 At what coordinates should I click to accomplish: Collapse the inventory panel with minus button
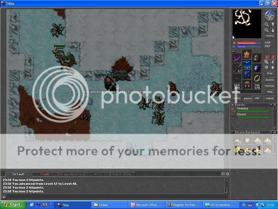(234, 51)
